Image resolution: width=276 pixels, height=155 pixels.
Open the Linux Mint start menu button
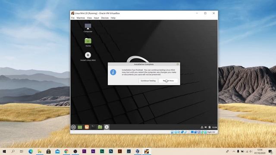73,127
